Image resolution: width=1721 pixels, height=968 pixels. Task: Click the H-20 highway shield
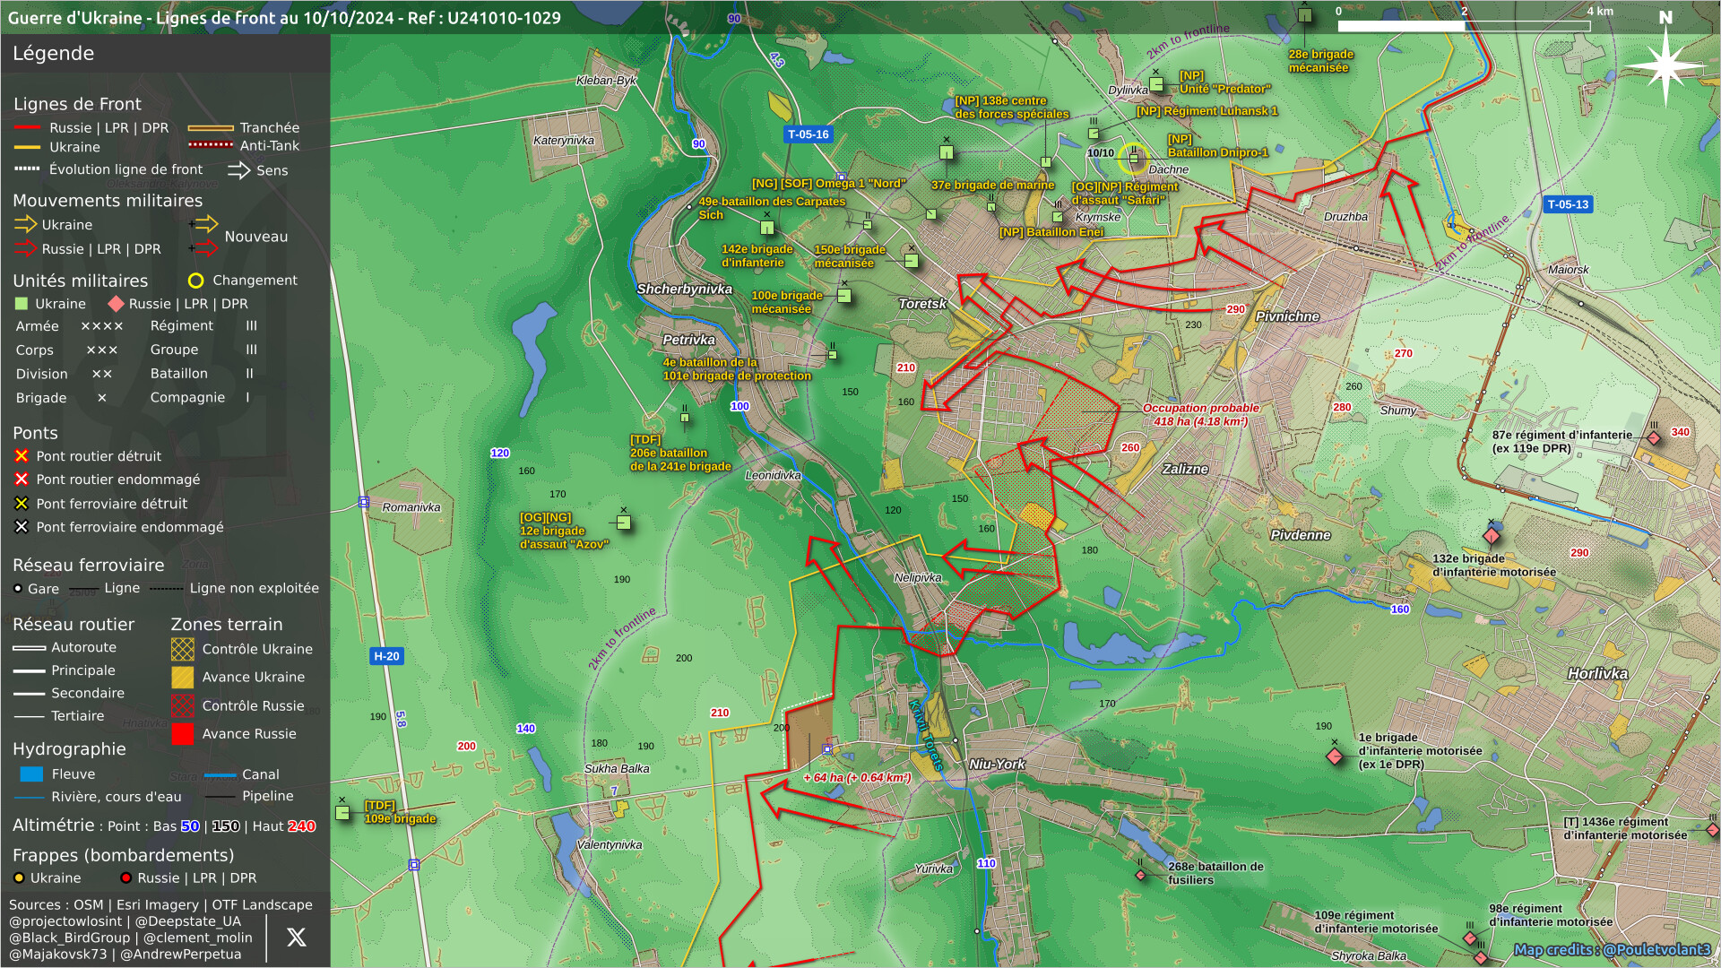click(x=386, y=656)
